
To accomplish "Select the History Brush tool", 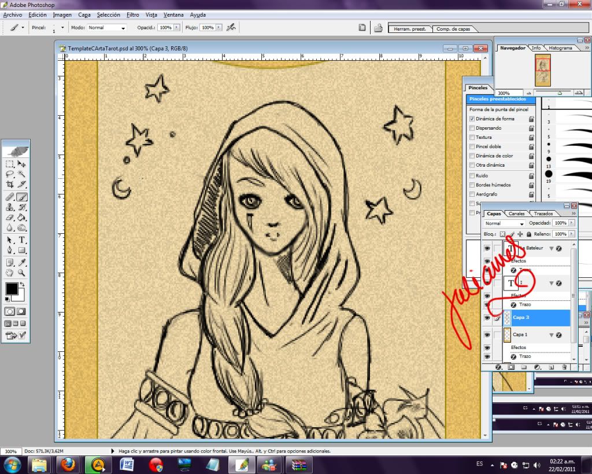I will click(x=21, y=207).
